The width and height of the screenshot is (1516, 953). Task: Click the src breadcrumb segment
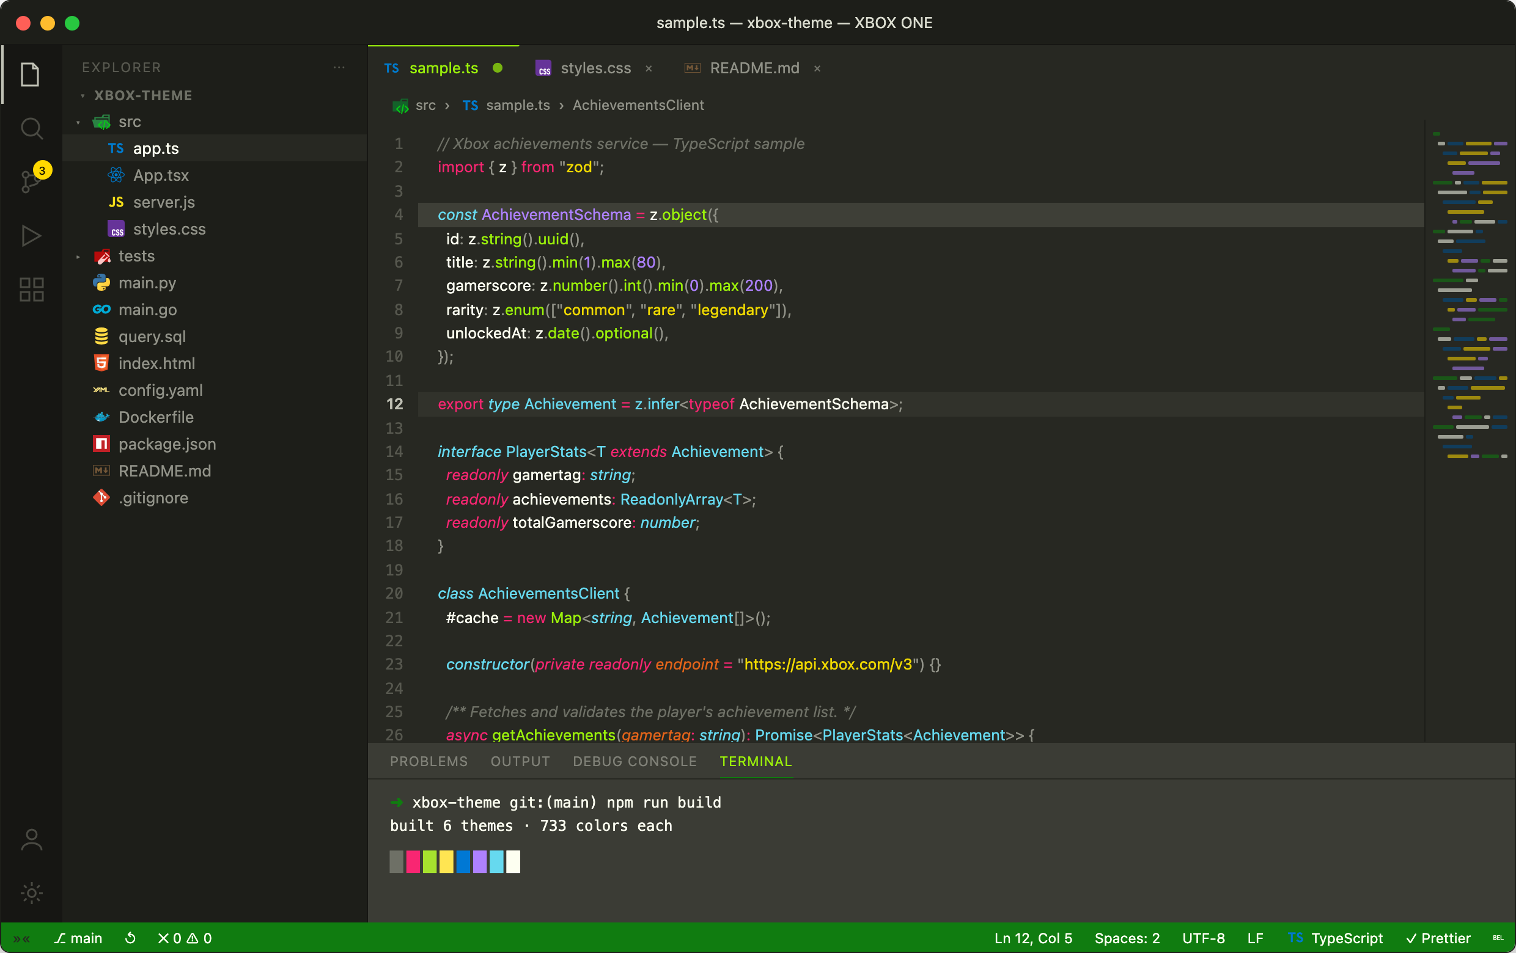[x=425, y=105]
